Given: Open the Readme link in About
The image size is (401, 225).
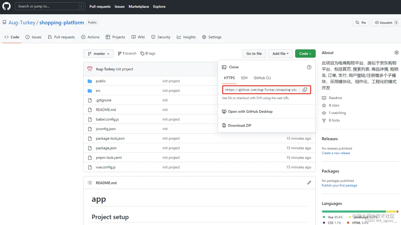Looking at the screenshot, I should tap(332, 98).
